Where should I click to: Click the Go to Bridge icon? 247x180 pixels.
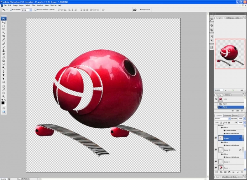pyautogui.click(x=135, y=10)
